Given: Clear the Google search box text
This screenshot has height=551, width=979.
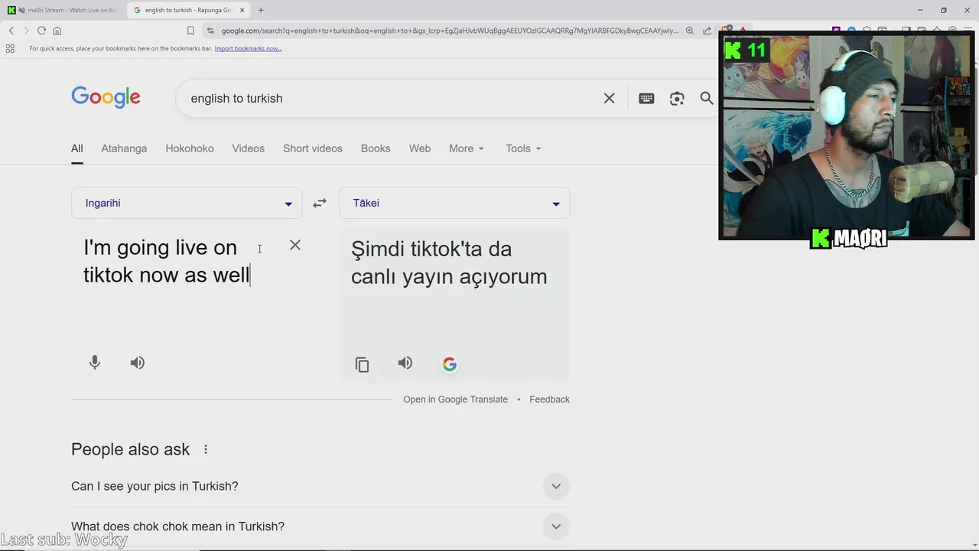Looking at the screenshot, I should [609, 98].
